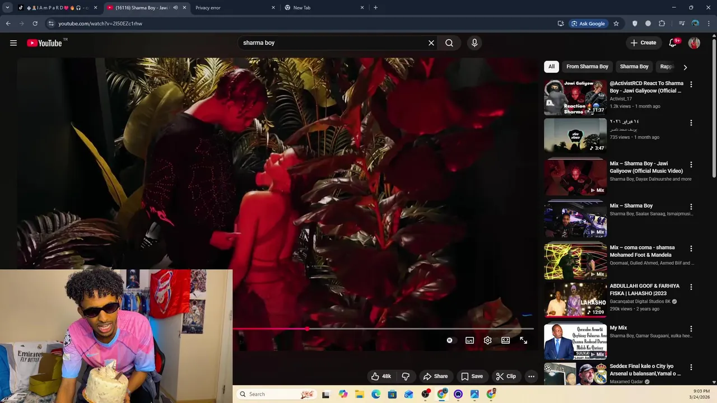Open options for ABDULLAHI GOOF & FARHIYA video
Image resolution: width=717 pixels, height=403 pixels.
[x=691, y=287]
